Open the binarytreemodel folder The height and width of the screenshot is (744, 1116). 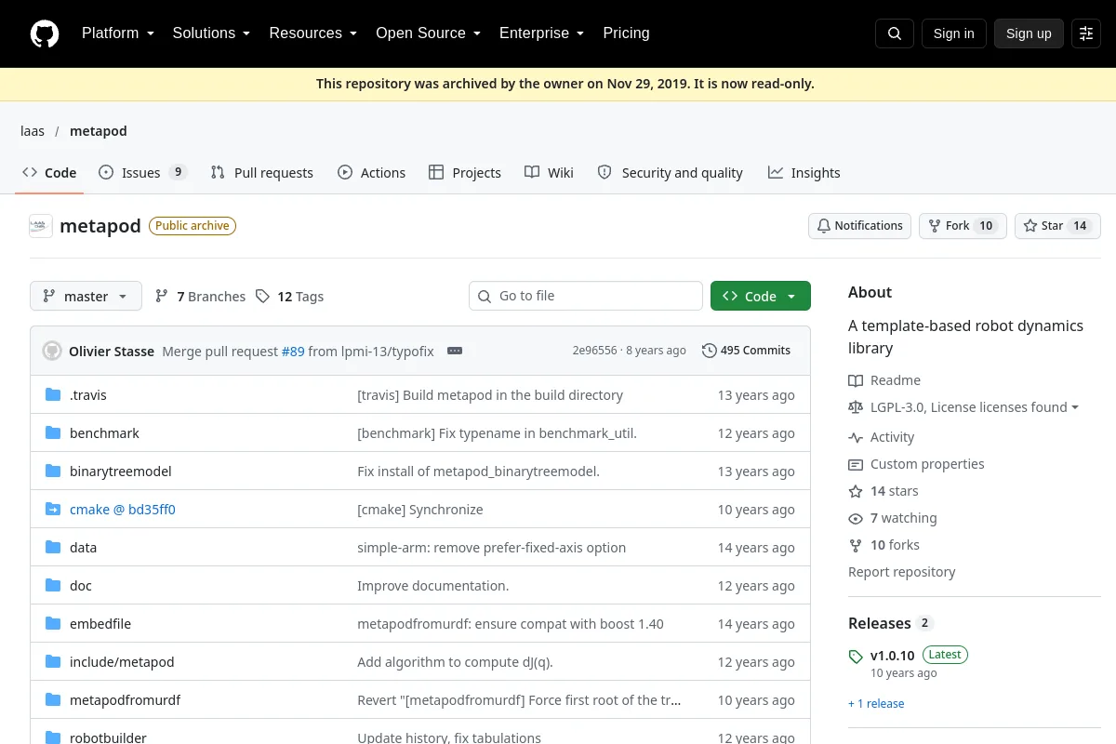(121, 472)
